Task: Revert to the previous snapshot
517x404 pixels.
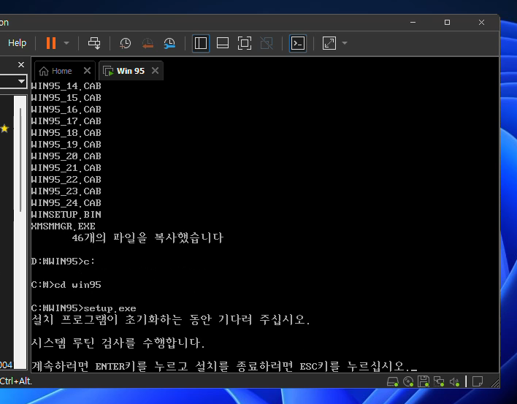Action: pos(148,43)
